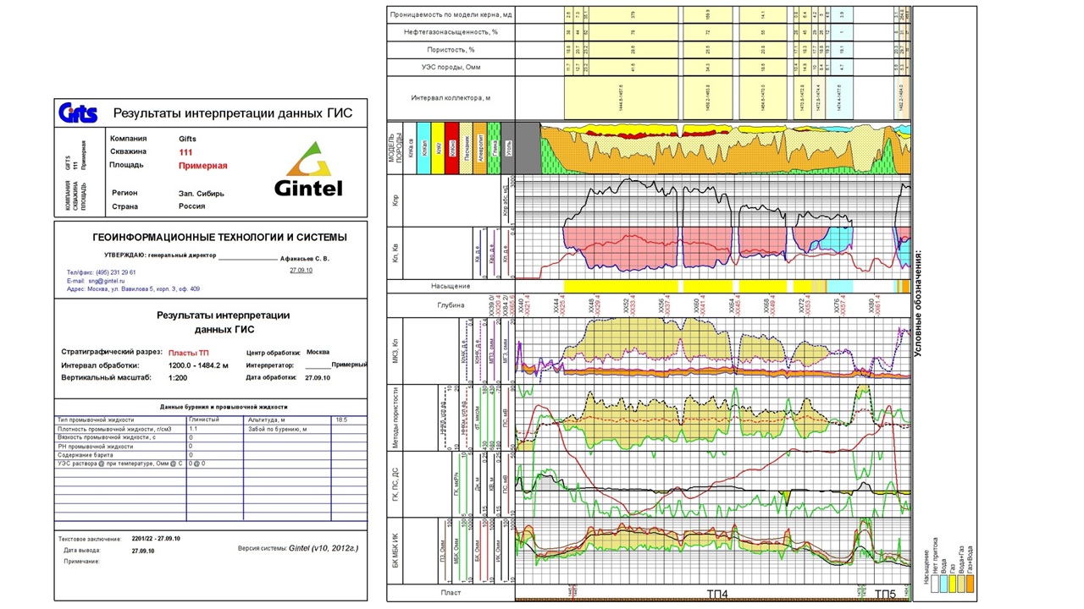
Task: Click the underlined date 27.09.10
Action: 301,271
